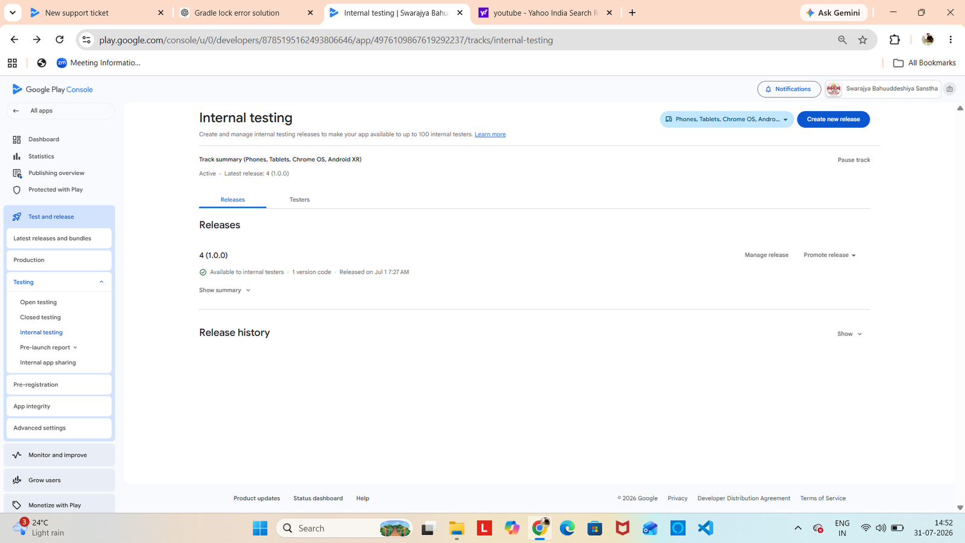Open the device form factor dropdown
Screen dimensions: 965x543
coord(727,119)
